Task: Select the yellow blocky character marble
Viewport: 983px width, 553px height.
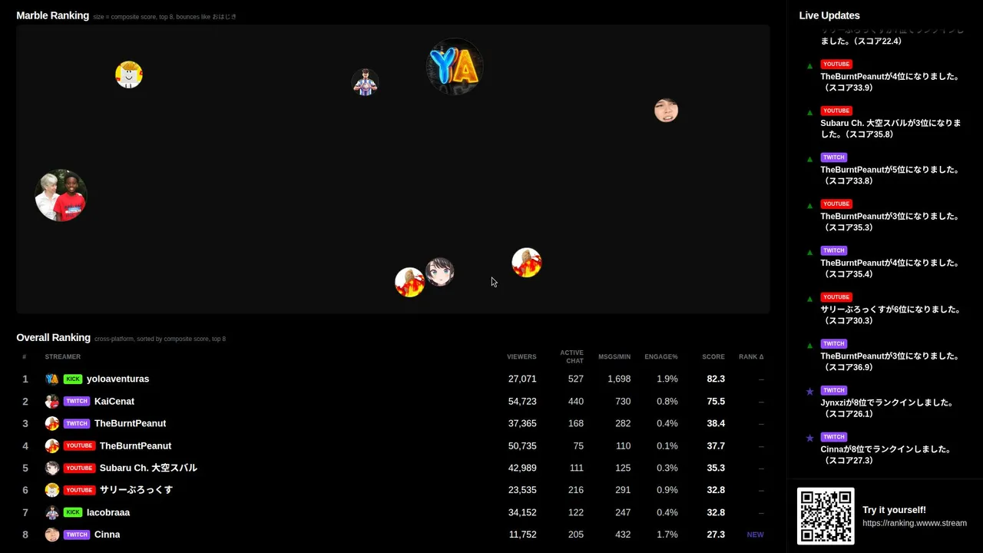Action: click(x=129, y=75)
